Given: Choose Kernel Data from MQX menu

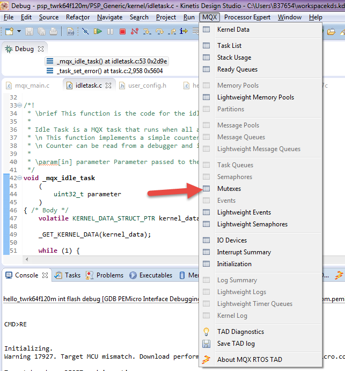Looking at the screenshot, I should pos(261,30).
